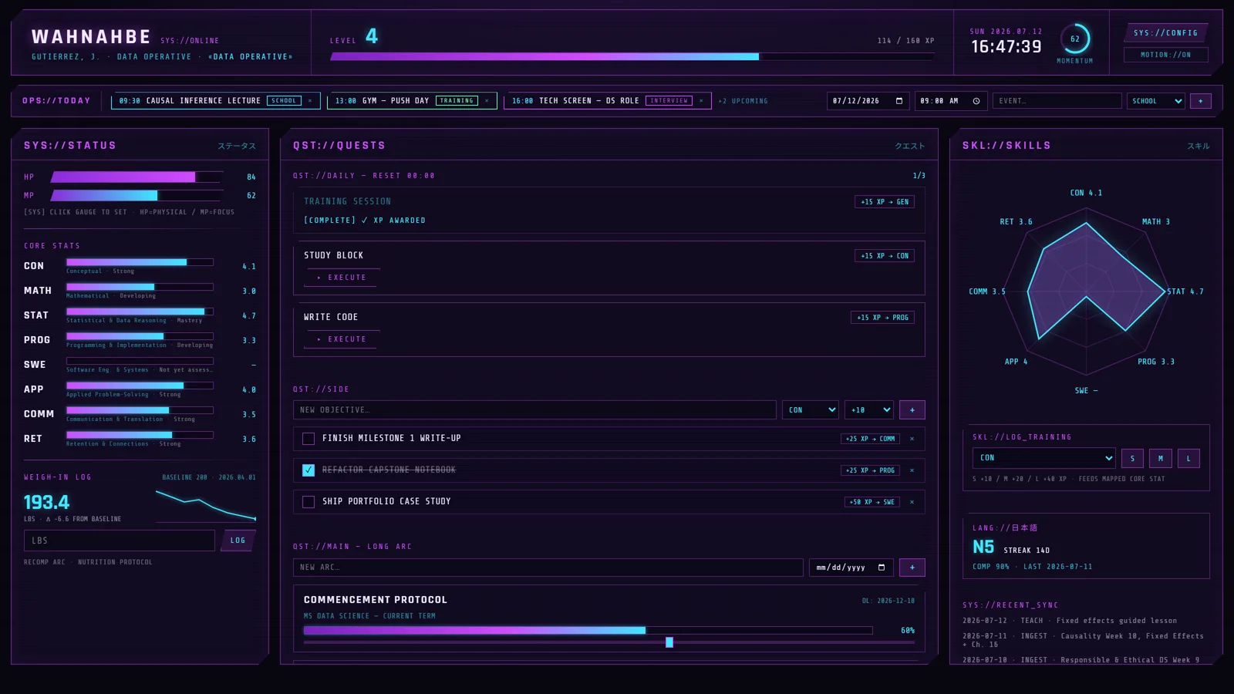Image resolution: width=1234 pixels, height=694 pixels.
Task: Check Finish Milestone 1 Write-up checkbox
Action: coord(308,439)
